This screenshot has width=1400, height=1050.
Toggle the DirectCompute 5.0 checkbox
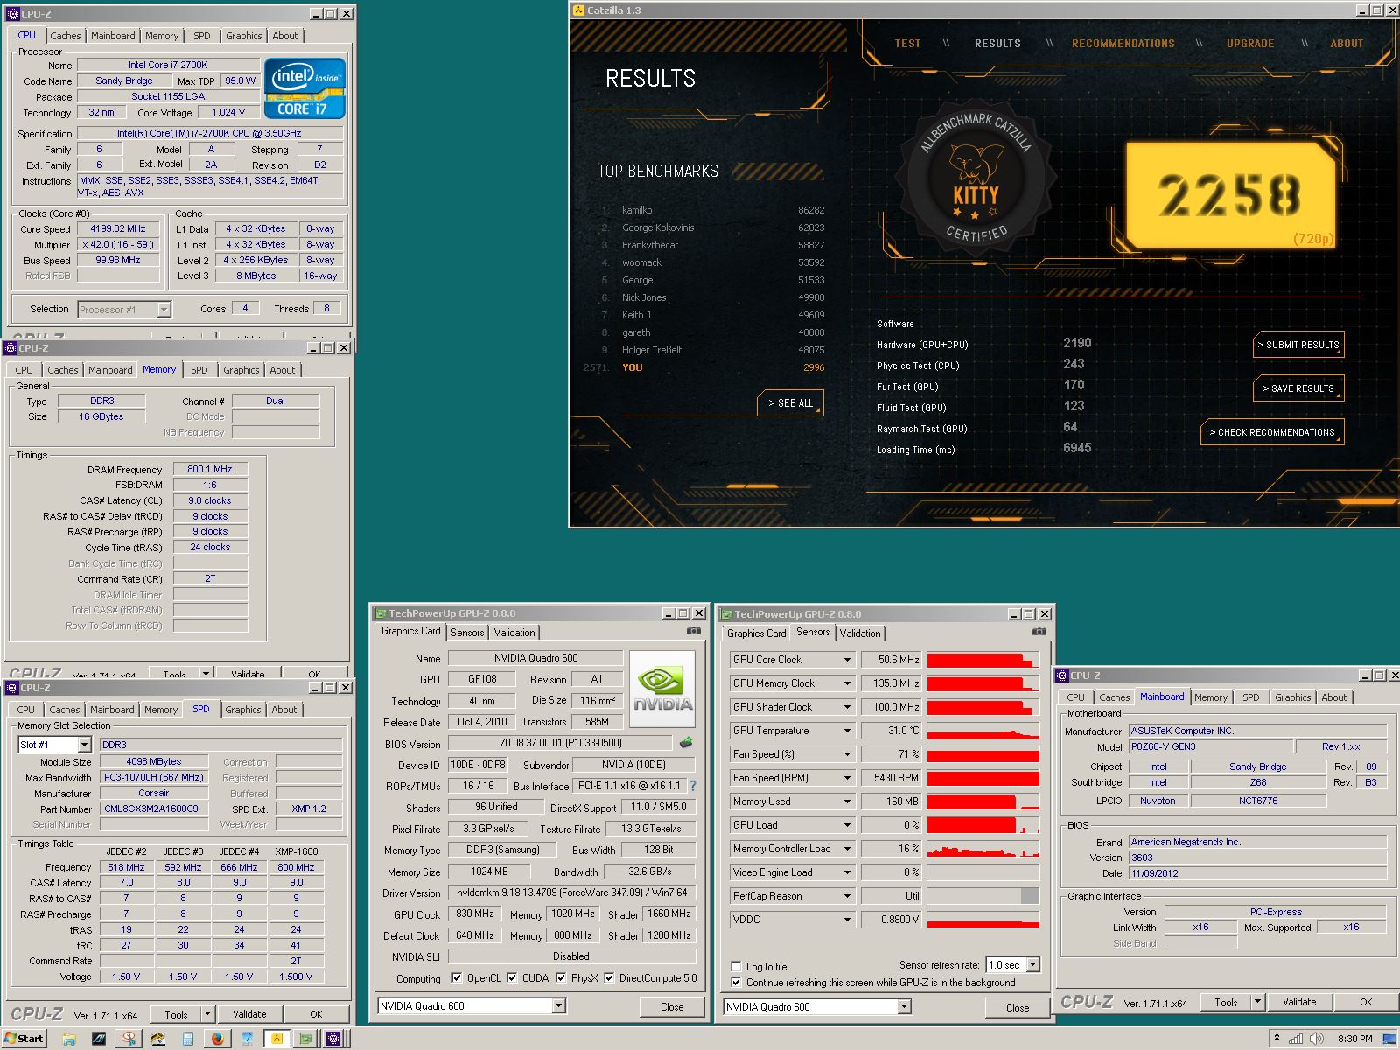coord(609,978)
